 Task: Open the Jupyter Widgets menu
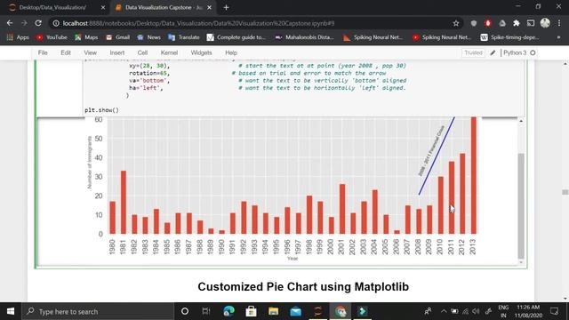click(202, 52)
